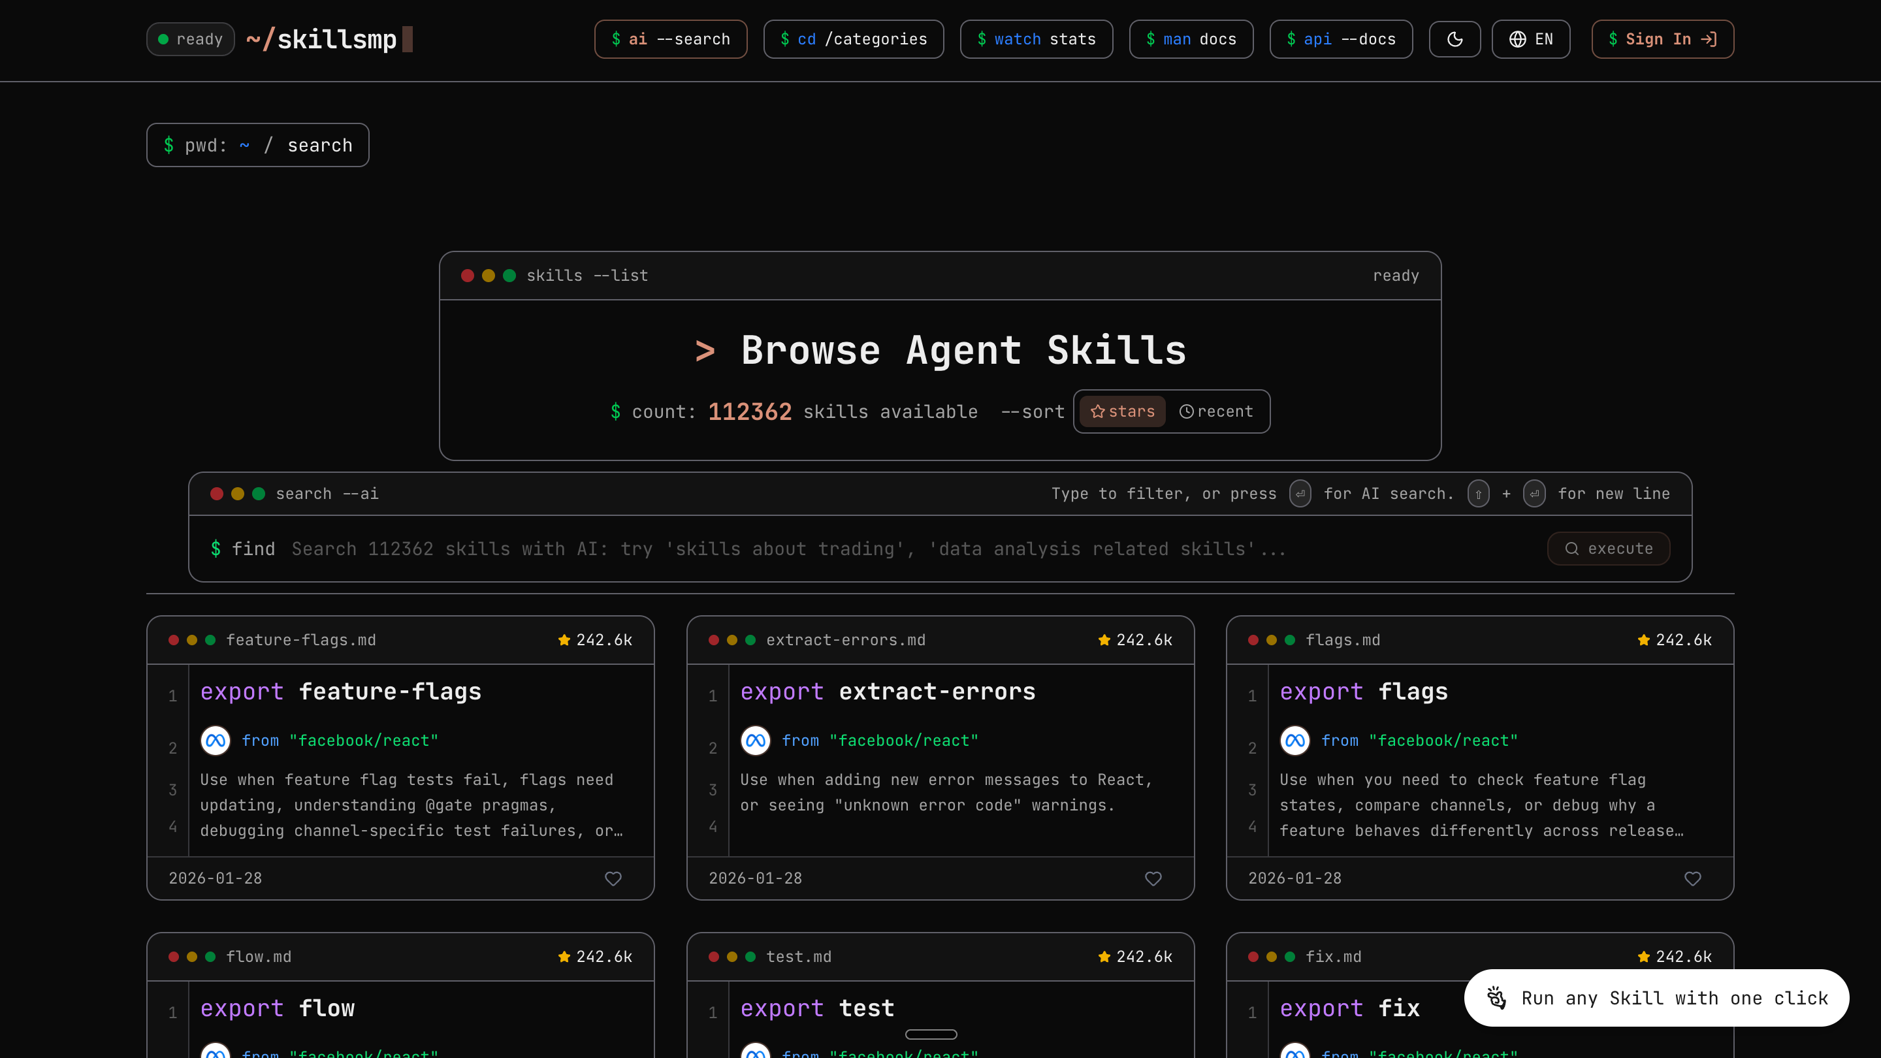This screenshot has width=1881, height=1058.
Task: Click Meta avatar on flags card
Action: pos(1294,741)
